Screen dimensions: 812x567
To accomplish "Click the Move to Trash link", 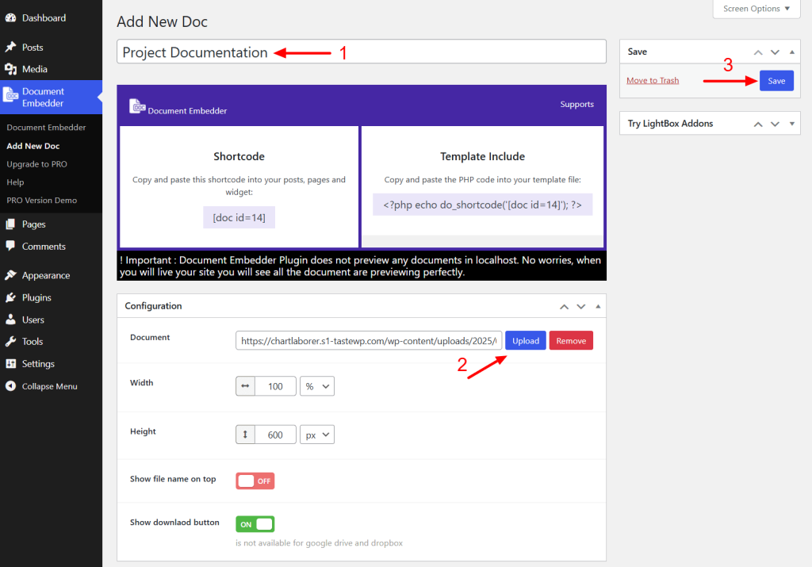I will (653, 81).
